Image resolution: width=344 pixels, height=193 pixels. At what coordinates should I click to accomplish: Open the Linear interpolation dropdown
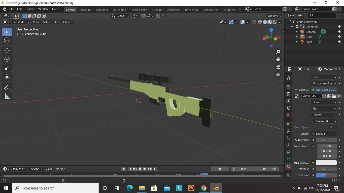point(324,102)
